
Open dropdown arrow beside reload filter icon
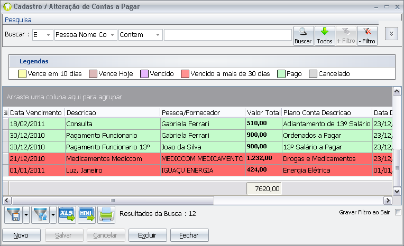pos(53,215)
